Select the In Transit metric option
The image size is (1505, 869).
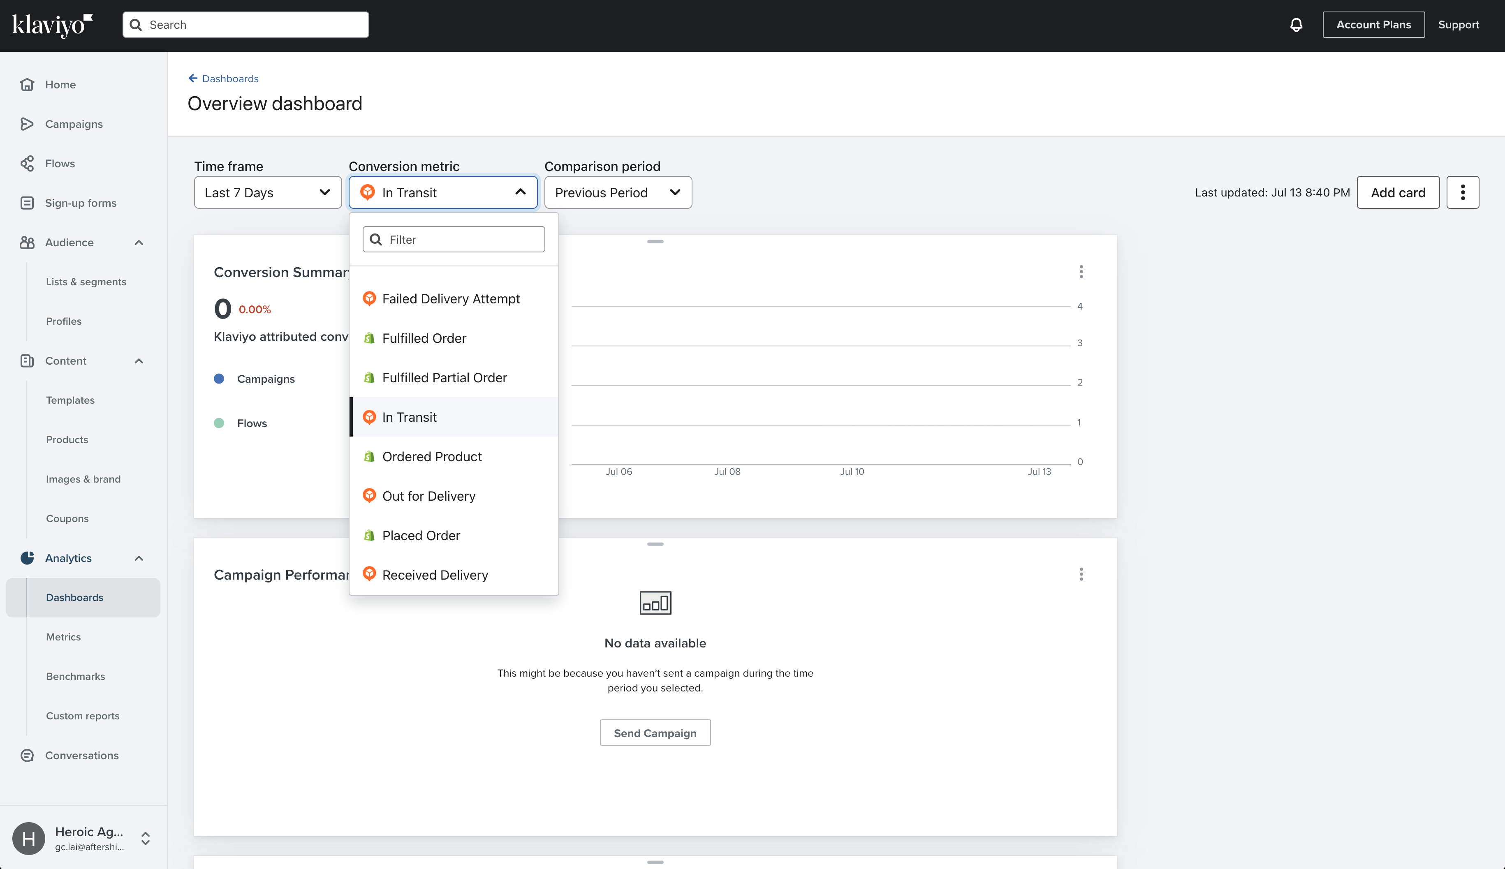(x=409, y=416)
